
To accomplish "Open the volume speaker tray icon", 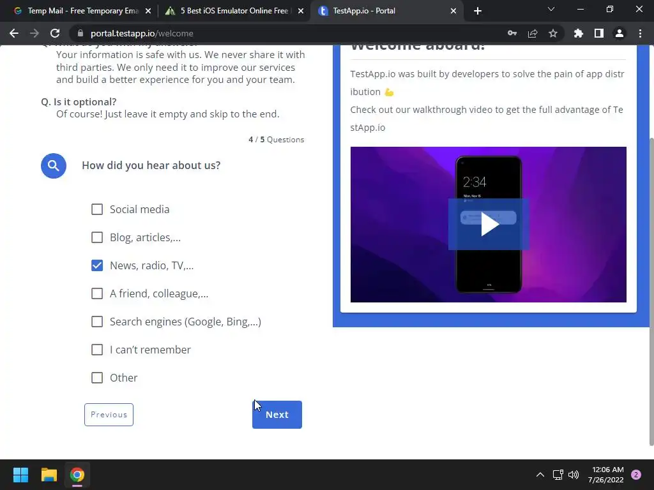I will pyautogui.click(x=574, y=475).
